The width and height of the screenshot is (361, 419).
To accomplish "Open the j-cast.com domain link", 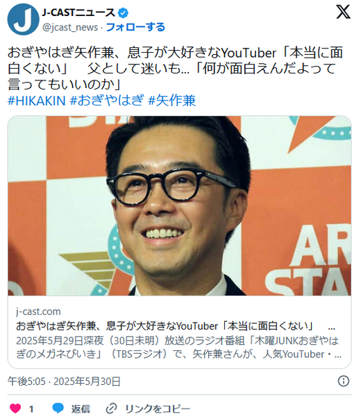I will click(38, 311).
